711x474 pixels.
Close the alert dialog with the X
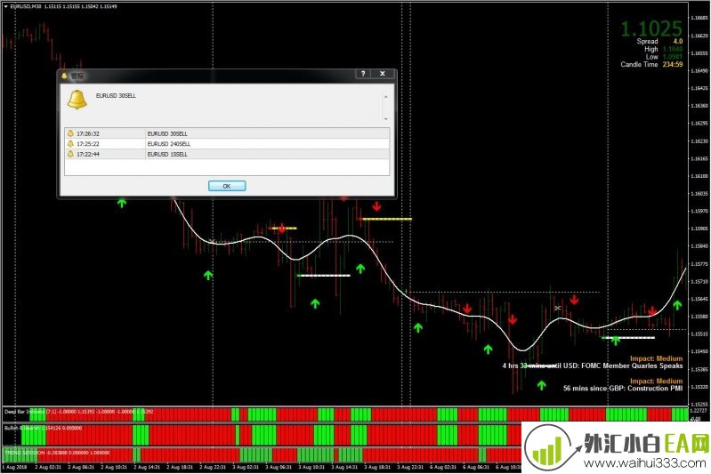tap(383, 74)
